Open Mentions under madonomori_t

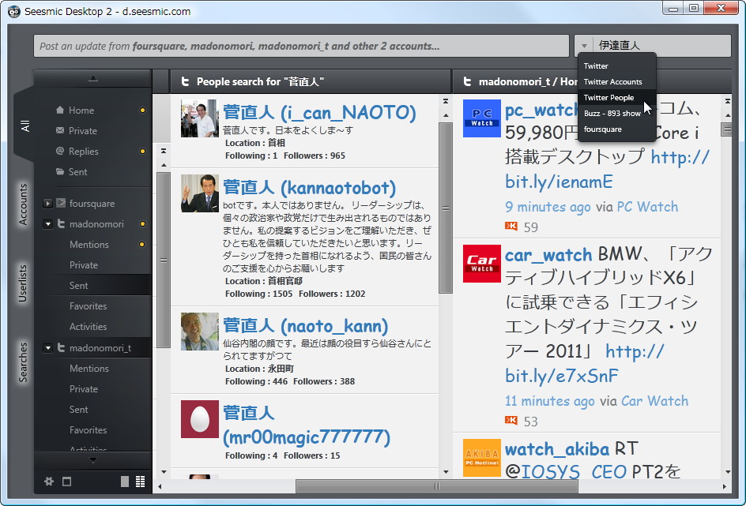click(89, 368)
